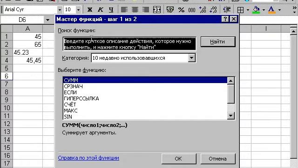
Task: Select СУММ in the function list
Action: tap(145, 80)
